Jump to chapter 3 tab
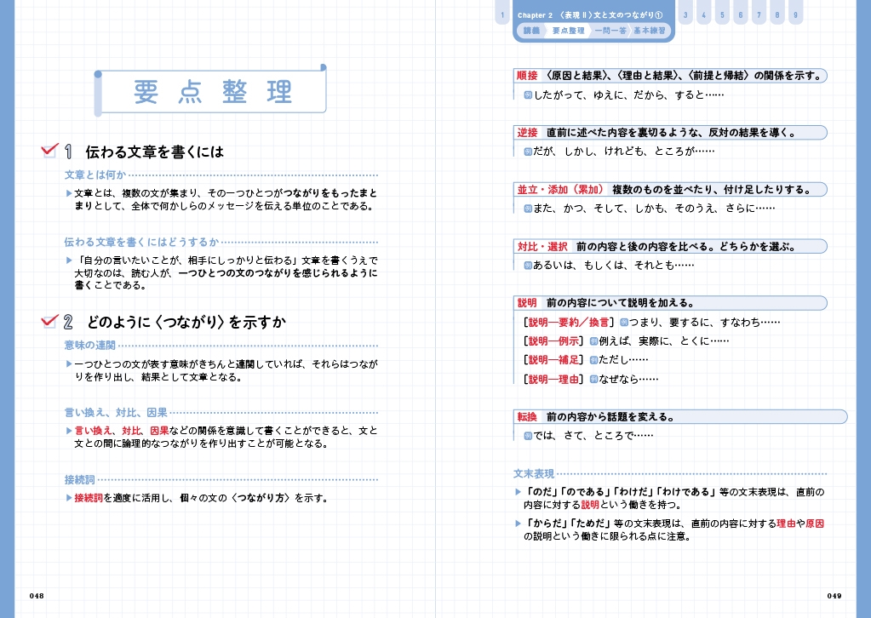This screenshot has height=618, width=871. pos(686,15)
